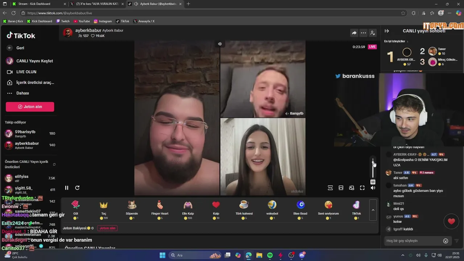
Task: Refresh the suggested LIVE creators list
Action: 54,164
